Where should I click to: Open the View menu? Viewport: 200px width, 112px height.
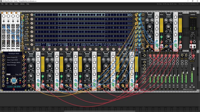click(11, 4)
